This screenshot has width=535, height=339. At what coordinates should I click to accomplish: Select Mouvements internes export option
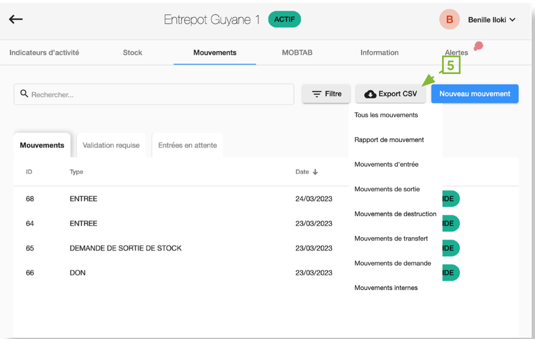[x=386, y=288]
